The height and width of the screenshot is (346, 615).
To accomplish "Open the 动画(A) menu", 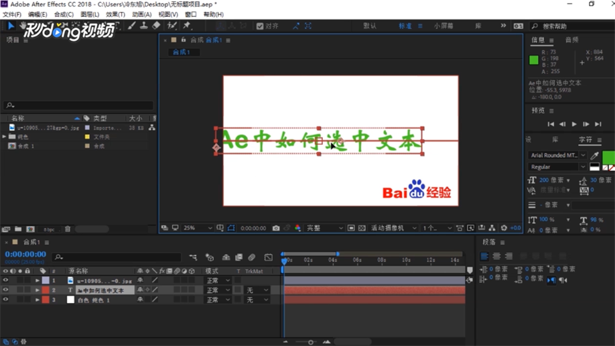I will [x=141, y=14].
